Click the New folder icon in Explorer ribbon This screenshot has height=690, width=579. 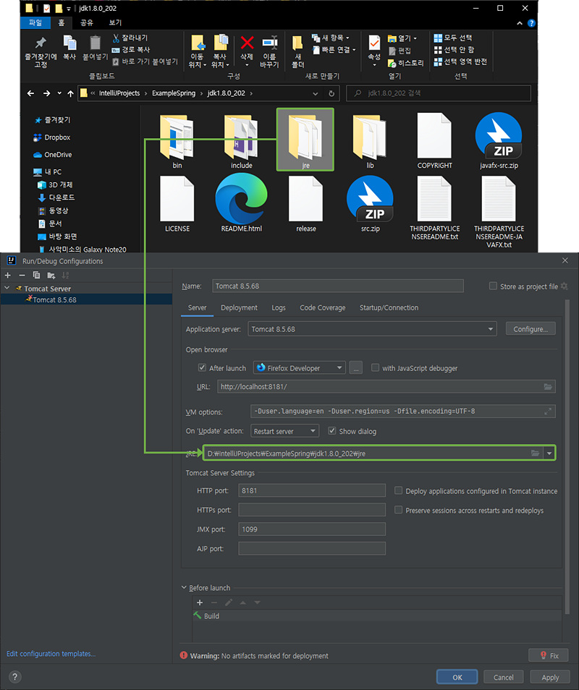click(297, 43)
